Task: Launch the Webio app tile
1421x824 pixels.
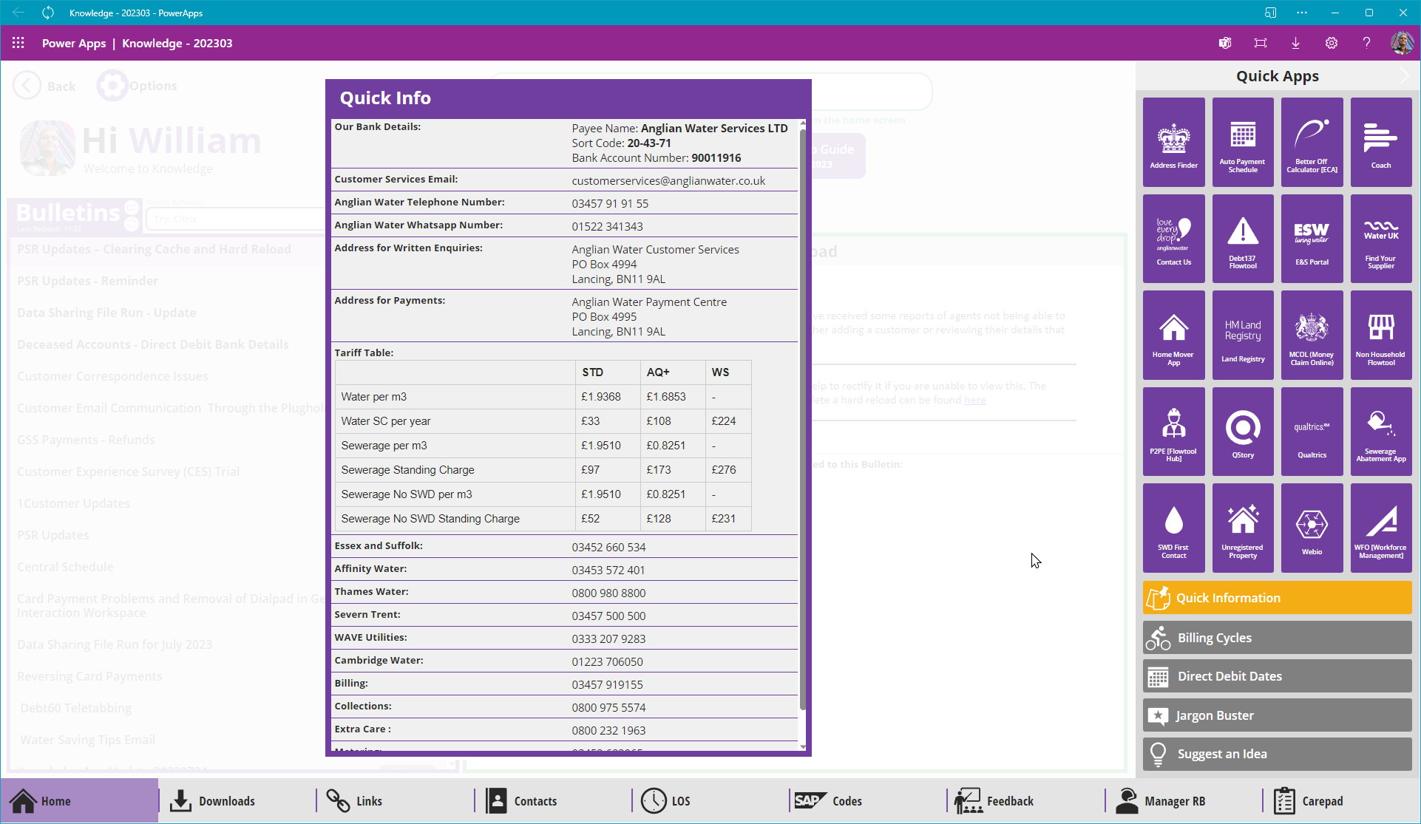Action: 1312,528
